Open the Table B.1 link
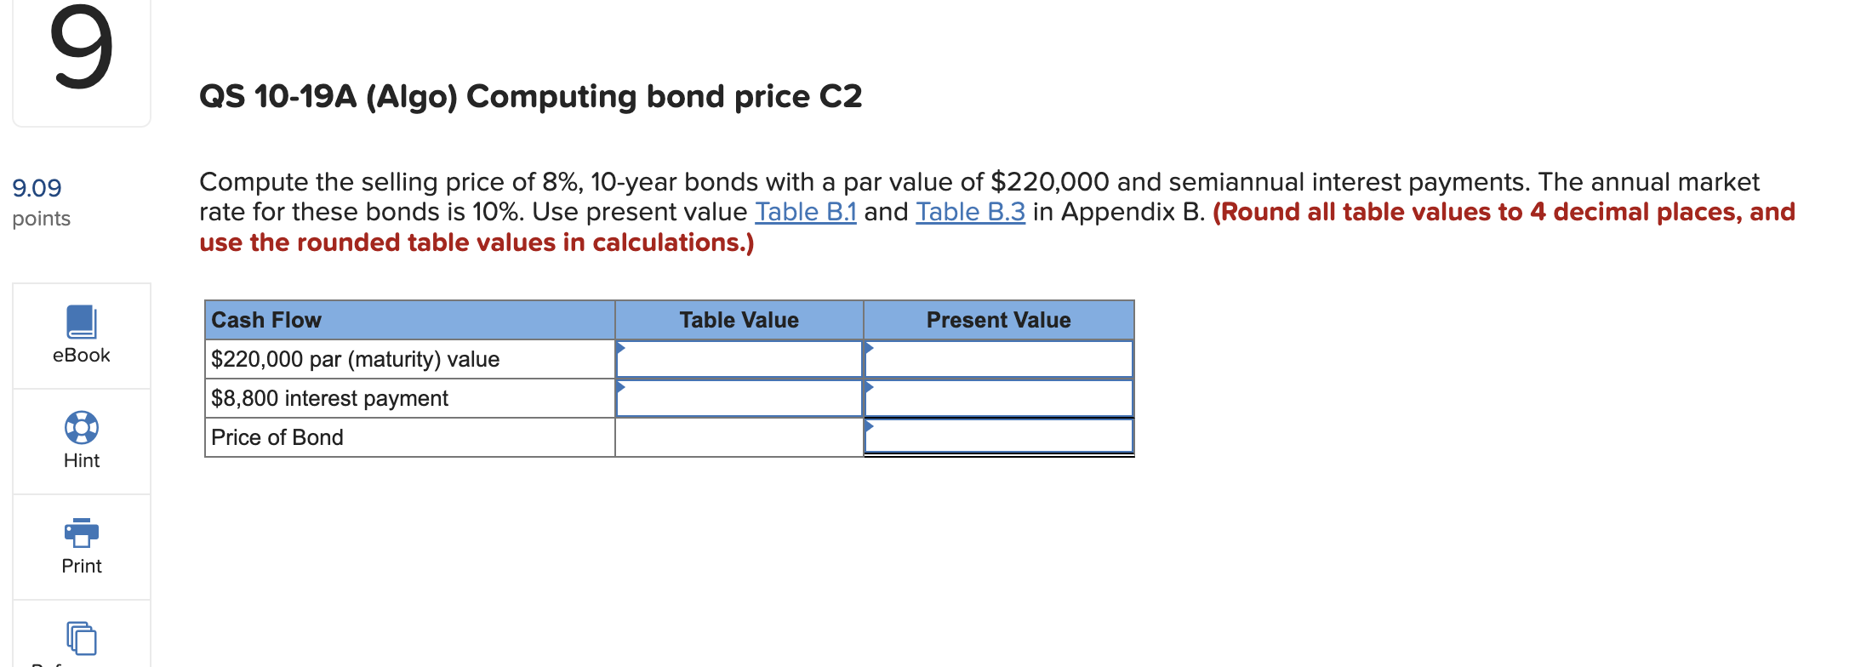This screenshot has width=1855, height=667. [x=804, y=212]
